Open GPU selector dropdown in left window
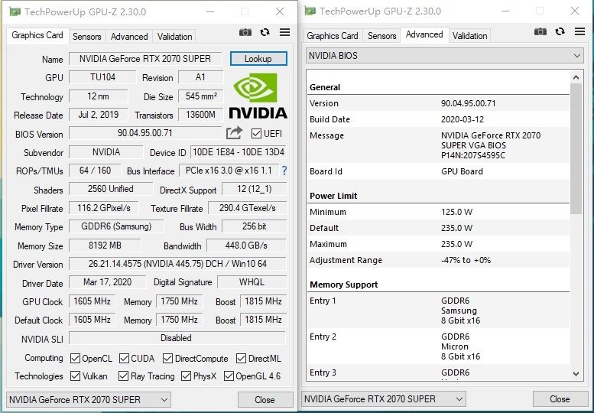 (x=89, y=400)
